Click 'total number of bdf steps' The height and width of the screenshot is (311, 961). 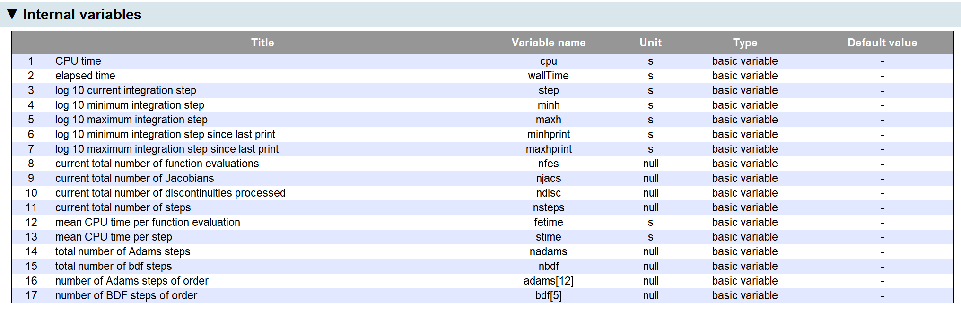114,266
